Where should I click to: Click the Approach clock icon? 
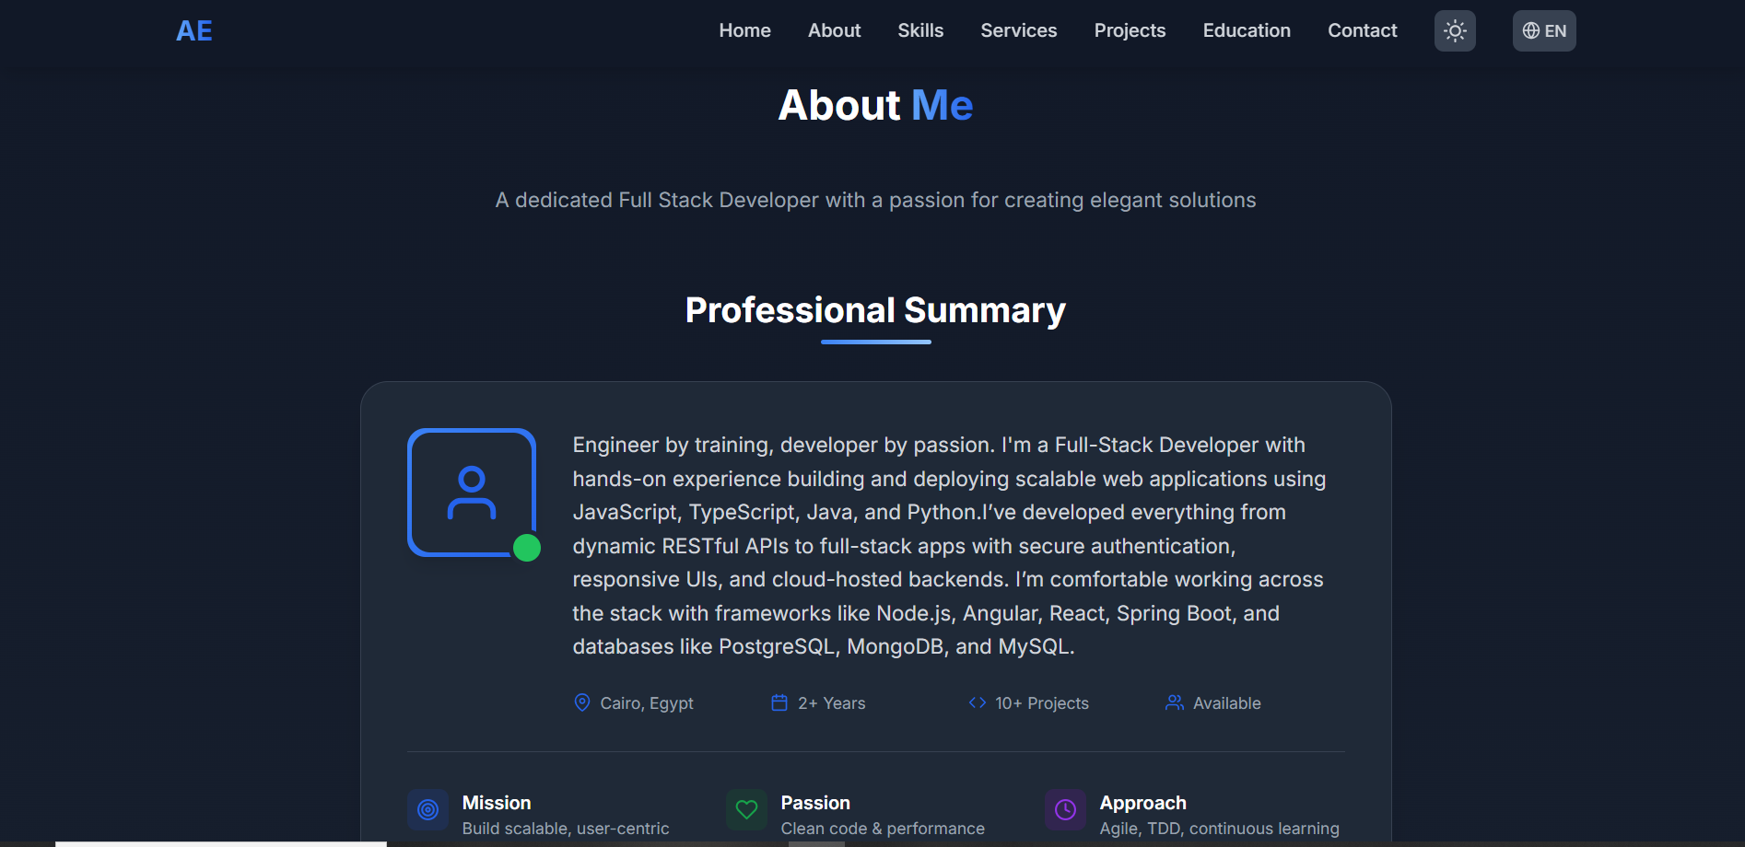tap(1065, 809)
